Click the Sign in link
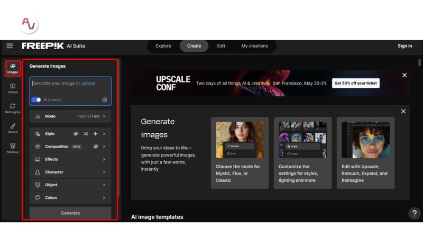This screenshot has height=238, width=423. coord(404,46)
